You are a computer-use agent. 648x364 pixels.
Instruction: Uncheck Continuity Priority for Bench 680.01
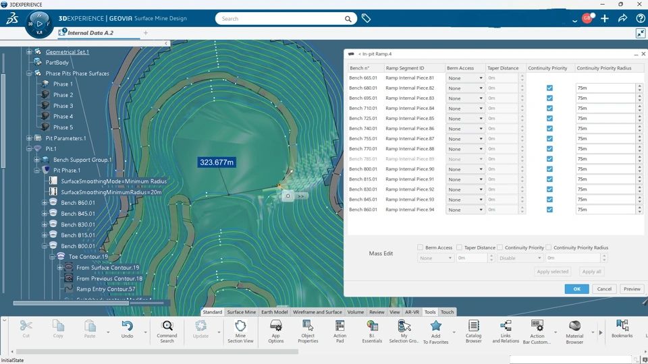coord(549,88)
